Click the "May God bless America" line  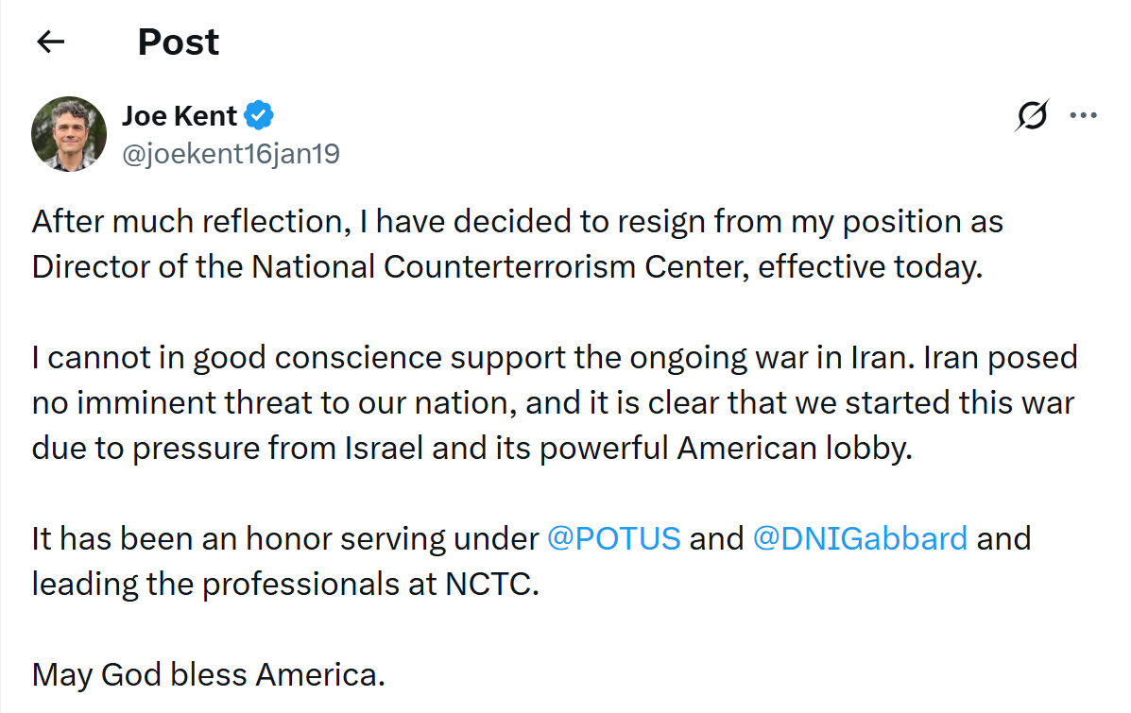click(208, 674)
